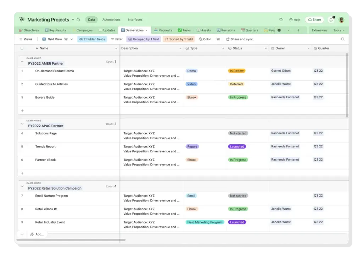Click the add table plus icon
363x256 pixels.
pos(298,30)
